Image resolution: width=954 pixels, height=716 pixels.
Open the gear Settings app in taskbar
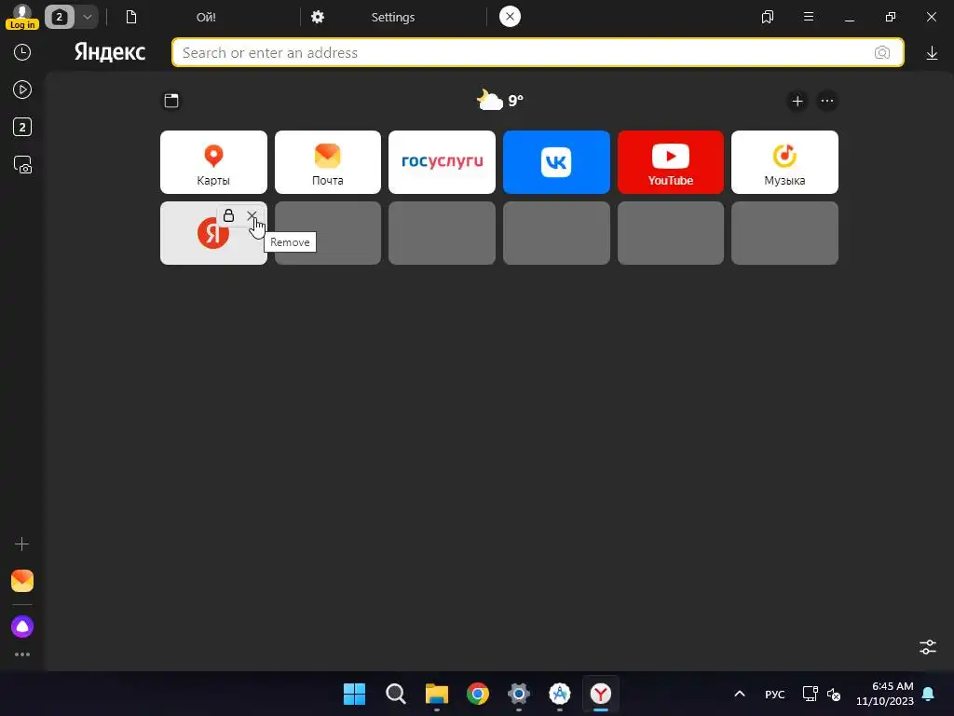pos(519,694)
